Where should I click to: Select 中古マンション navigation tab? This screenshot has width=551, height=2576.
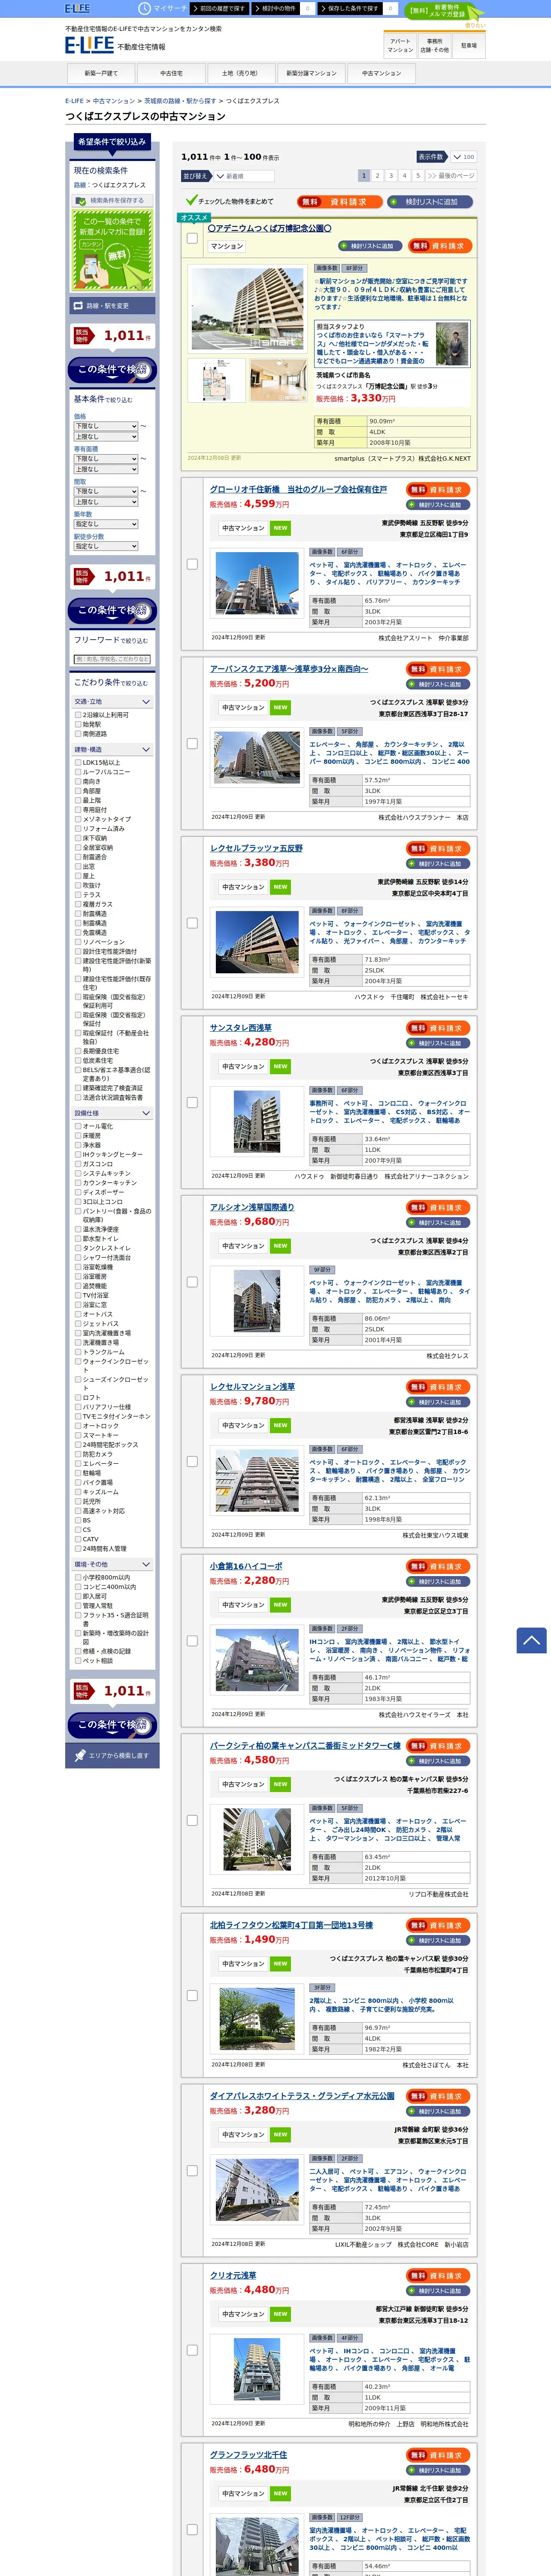pyautogui.click(x=381, y=73)
